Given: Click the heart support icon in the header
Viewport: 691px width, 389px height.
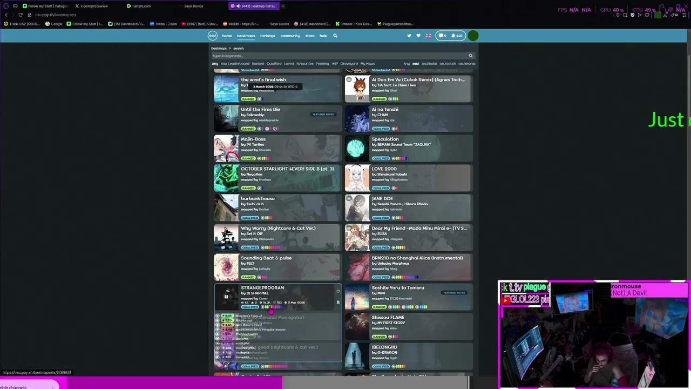Looking at the screenshot, I should [x=418, y=36].
